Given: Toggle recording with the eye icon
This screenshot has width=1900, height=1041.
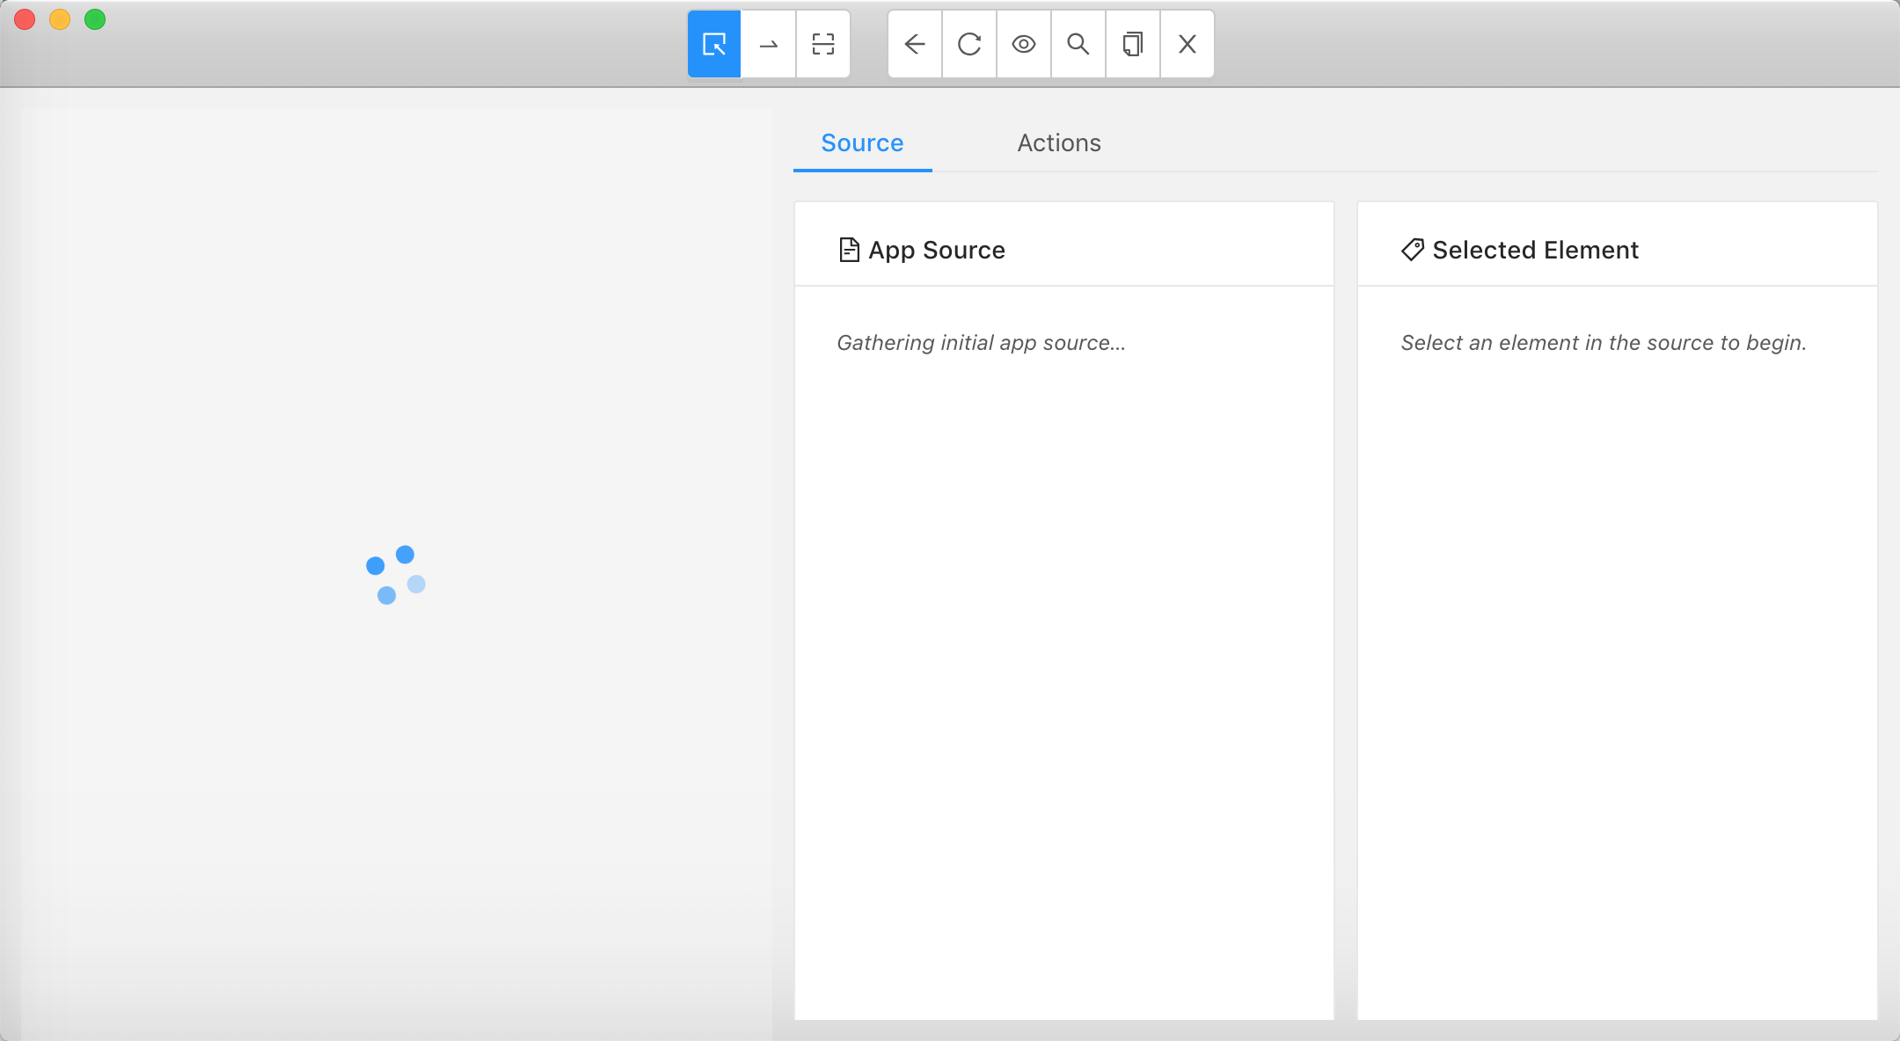Looking at the screenshot, I should (x=1024, y=44).
